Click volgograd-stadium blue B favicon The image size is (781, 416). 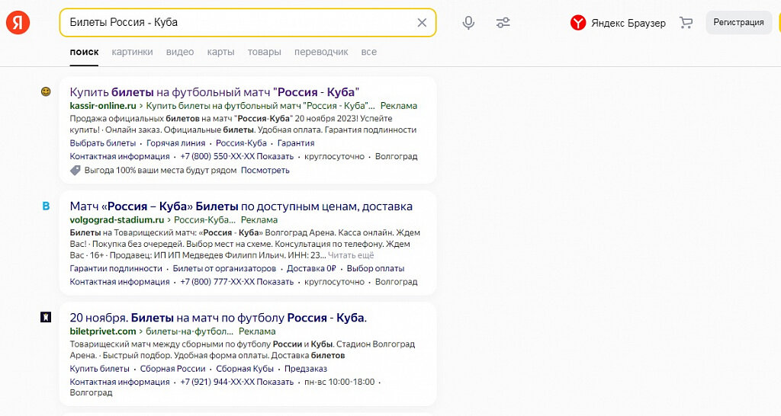tap(46, 206)
